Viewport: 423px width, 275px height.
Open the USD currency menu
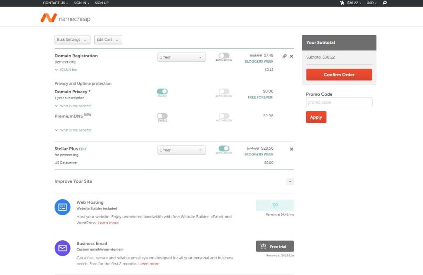(371, 3)
